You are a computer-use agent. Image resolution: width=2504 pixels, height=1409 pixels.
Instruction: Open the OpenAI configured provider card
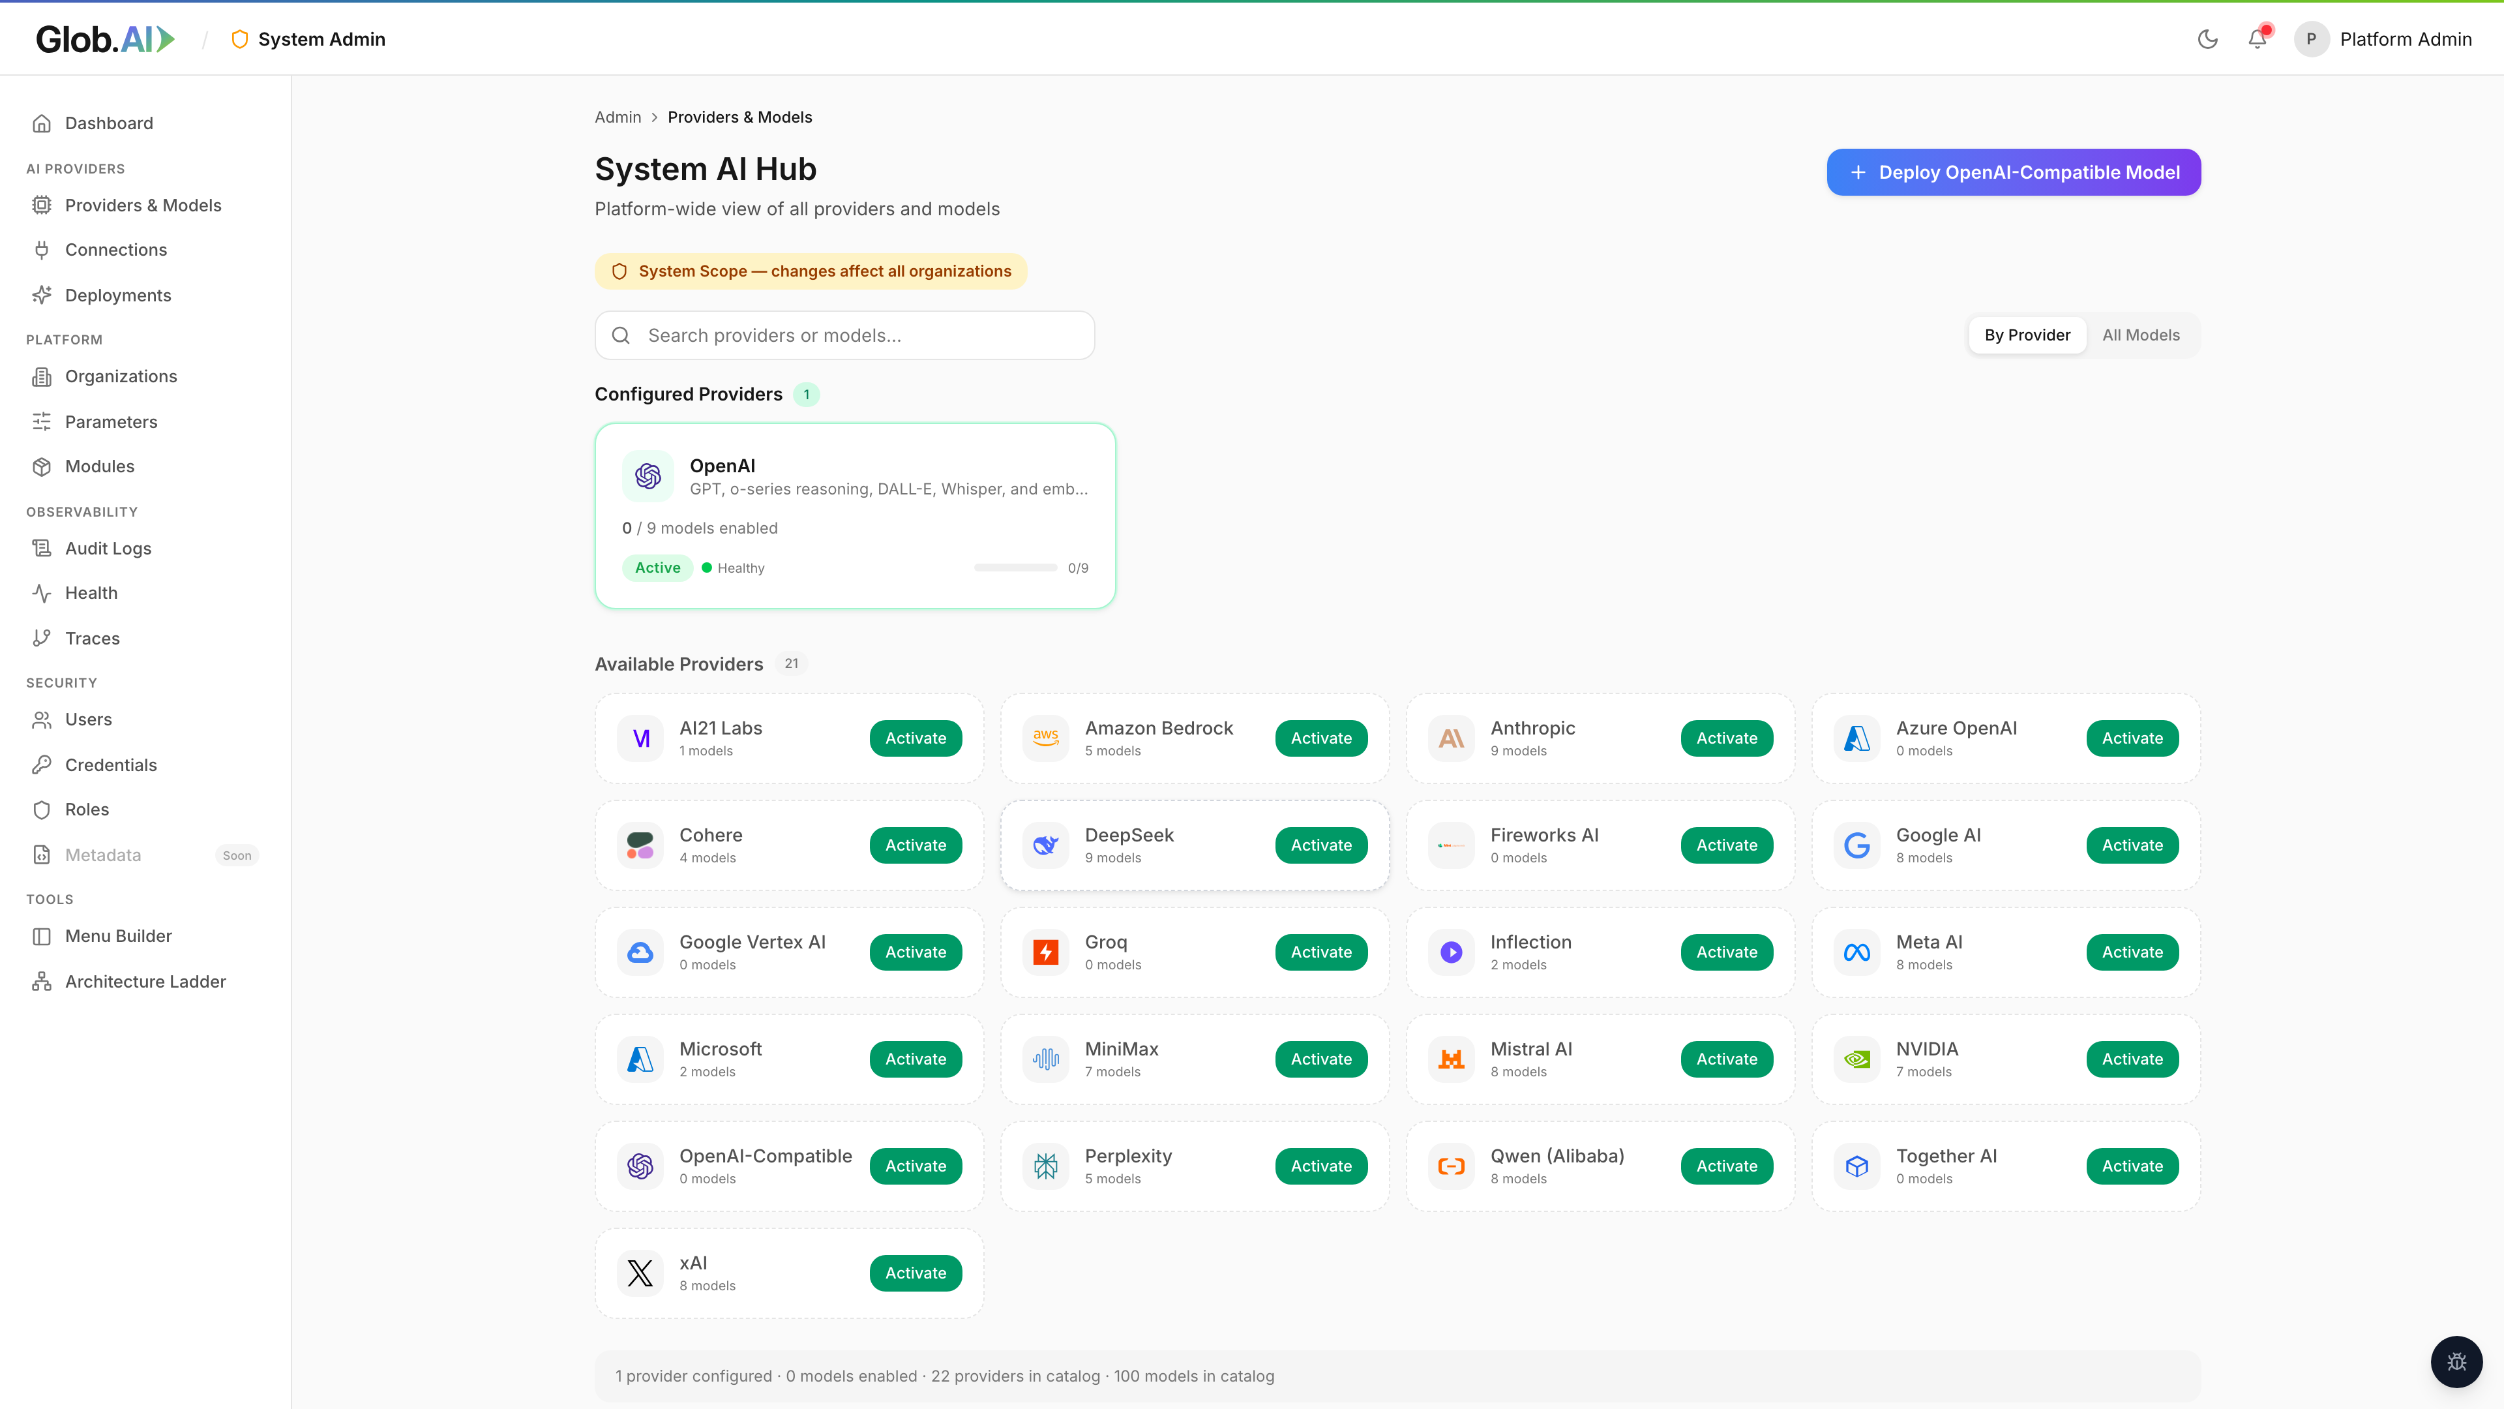[x=856, y=515]
